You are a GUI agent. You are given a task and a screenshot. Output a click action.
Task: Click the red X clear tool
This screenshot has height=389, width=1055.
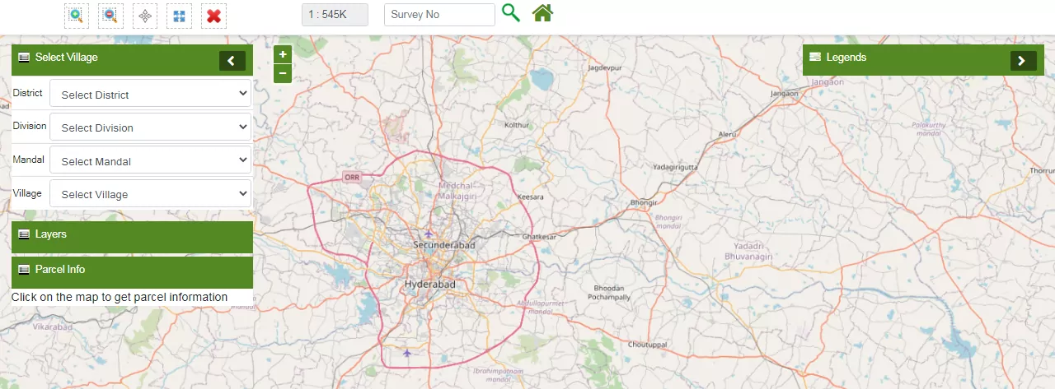click(213, 16)
